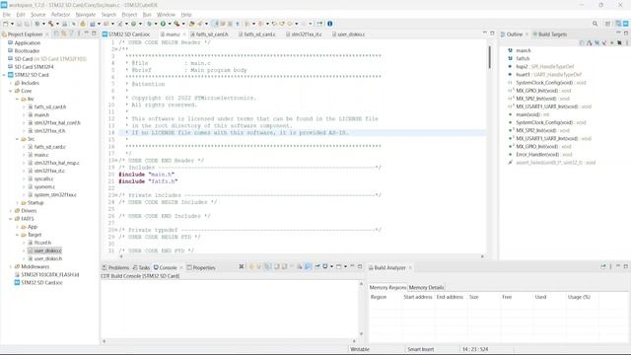Image resolution: width=631 pixels, height=355 pixels.
Task: Open the magnifier search icon at top right
Action: tap(595, 24)
